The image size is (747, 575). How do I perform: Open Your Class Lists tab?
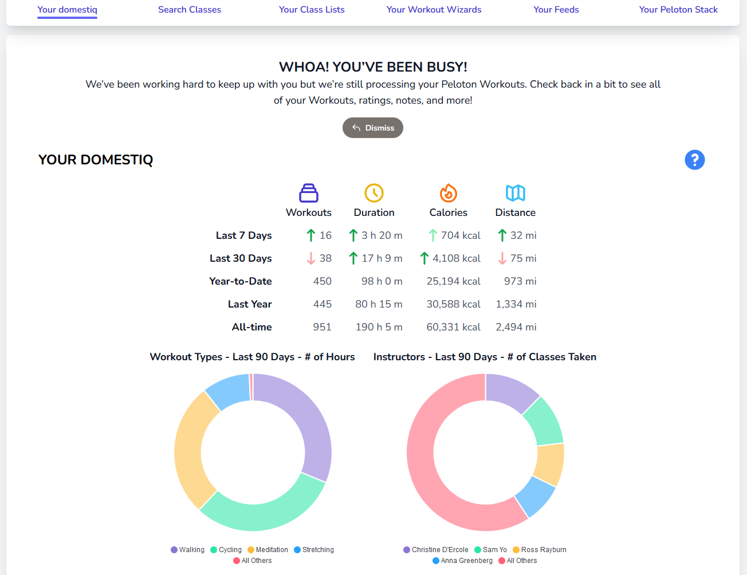(312, 10)
